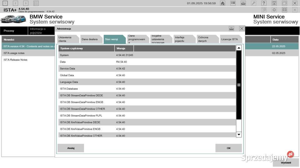Switch to Dane dealera tab
The image size is (300, 168).
coord(91,39)
